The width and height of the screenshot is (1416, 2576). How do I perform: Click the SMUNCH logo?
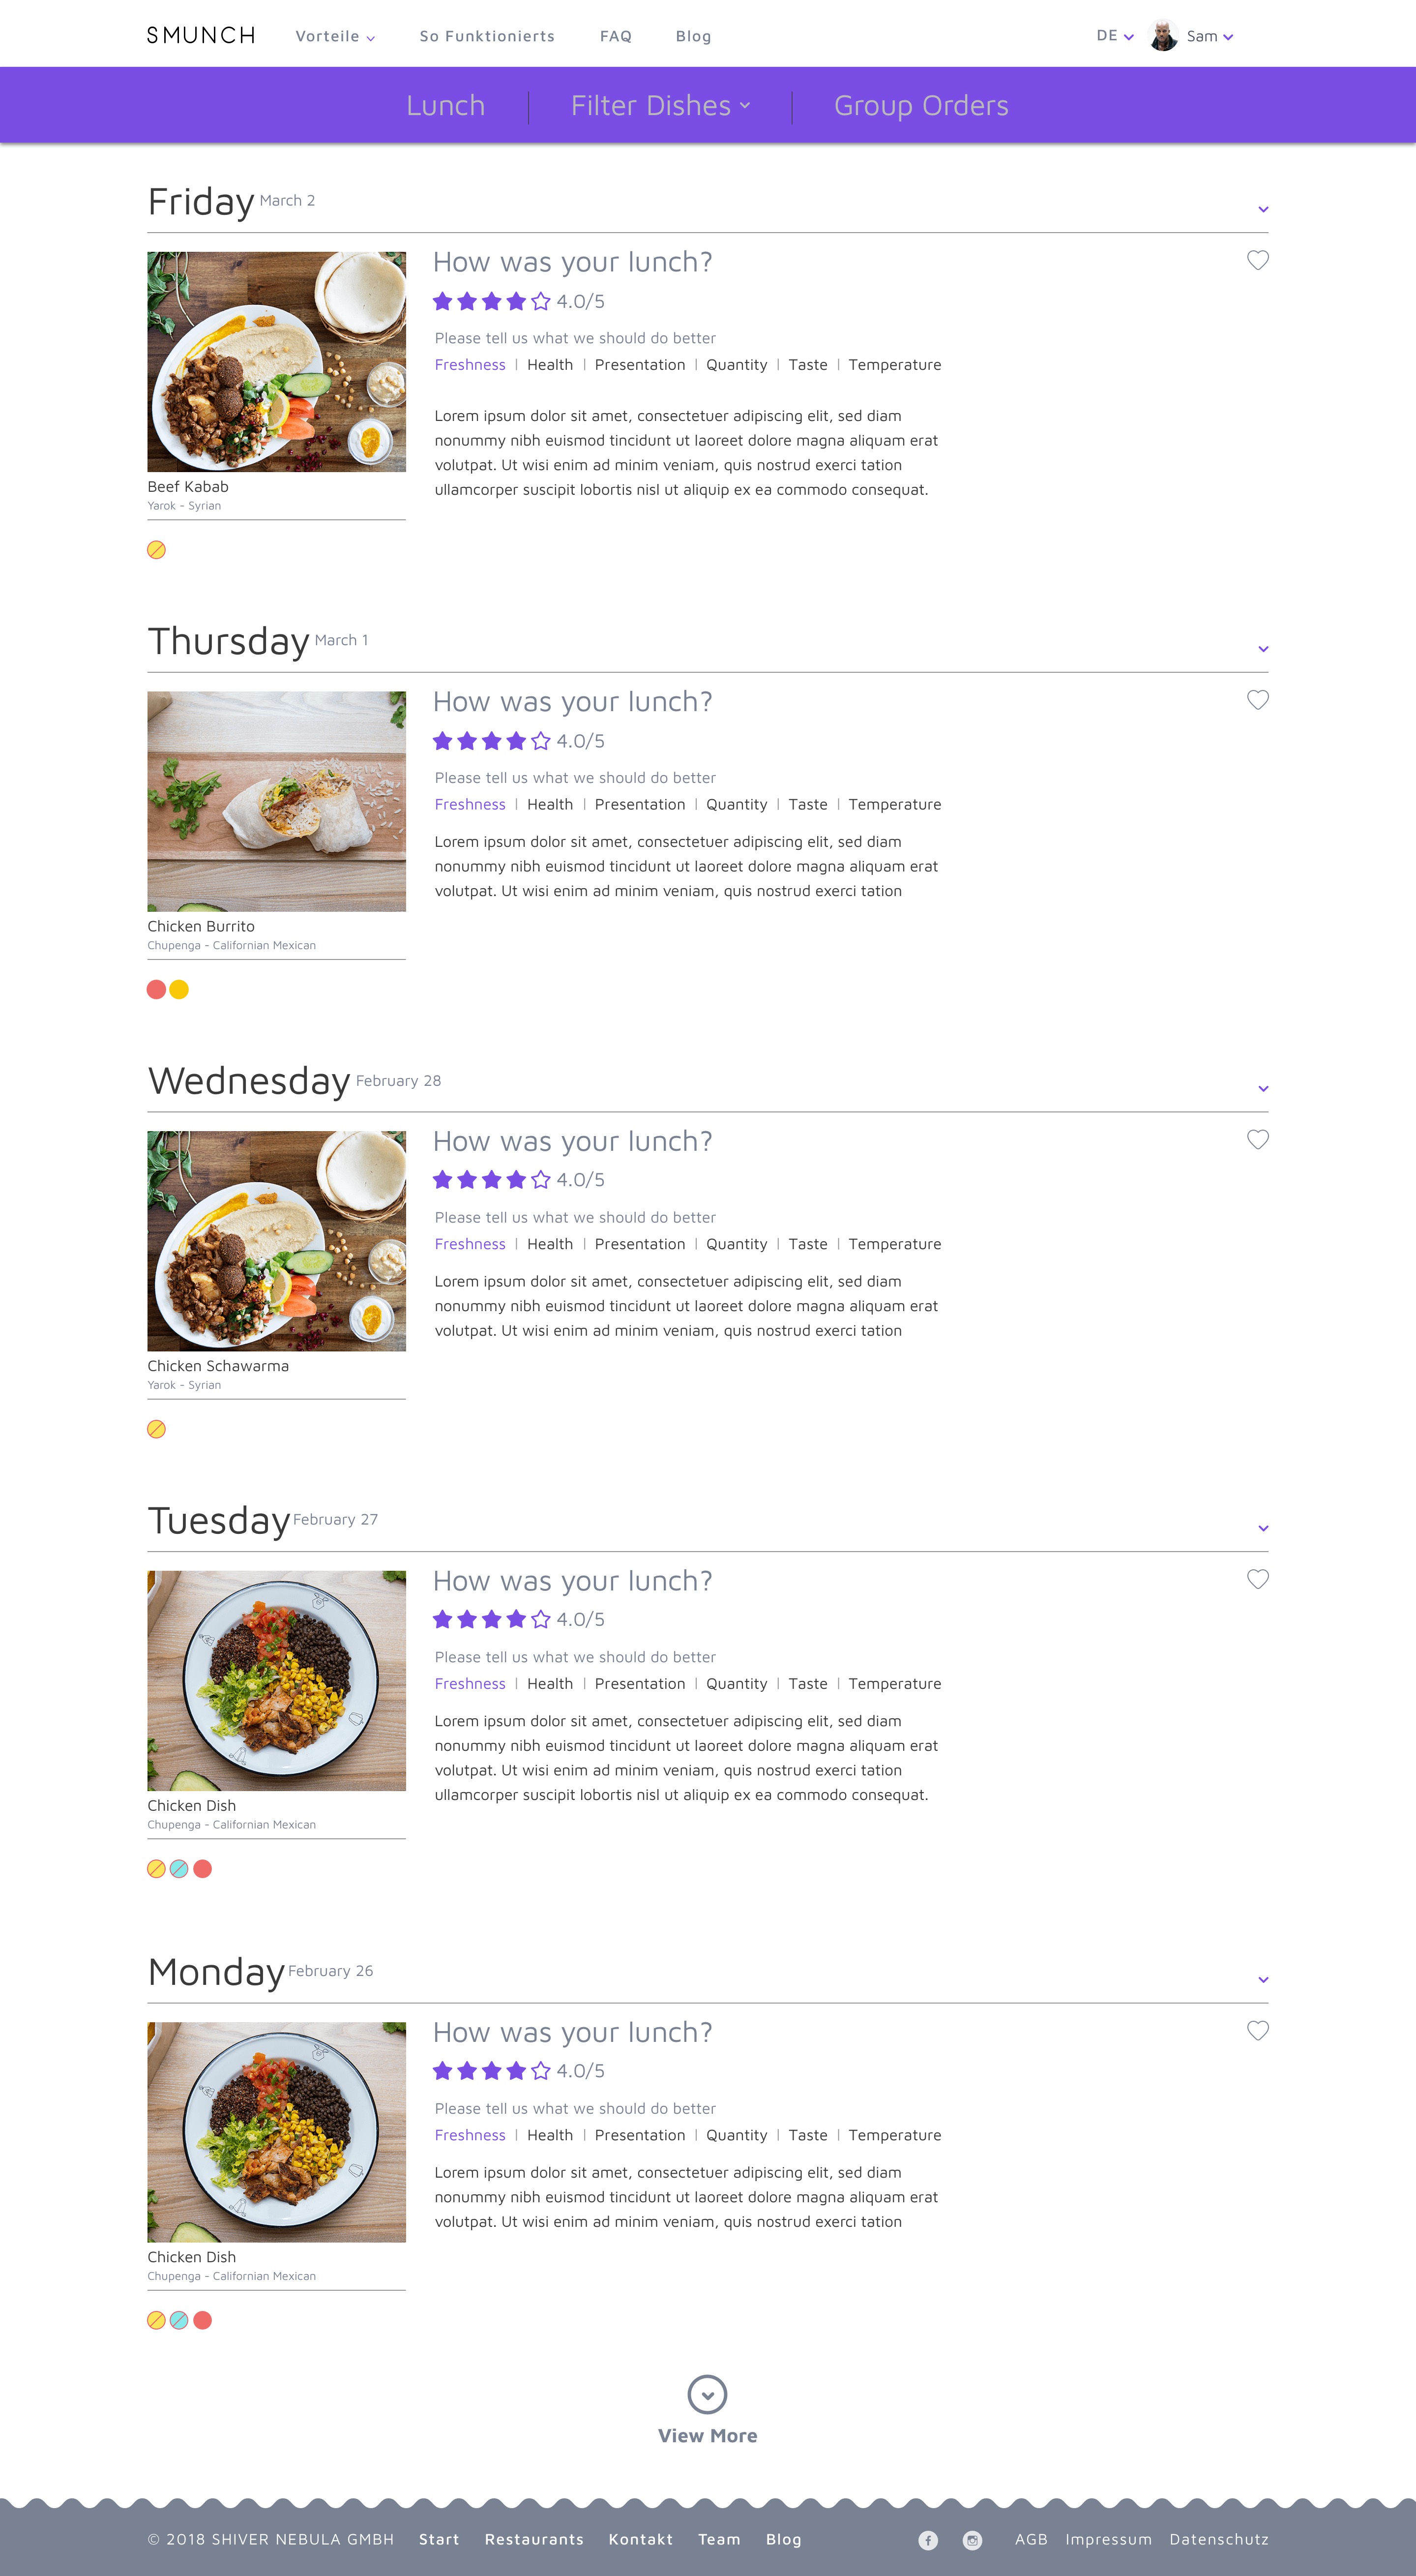201,36
